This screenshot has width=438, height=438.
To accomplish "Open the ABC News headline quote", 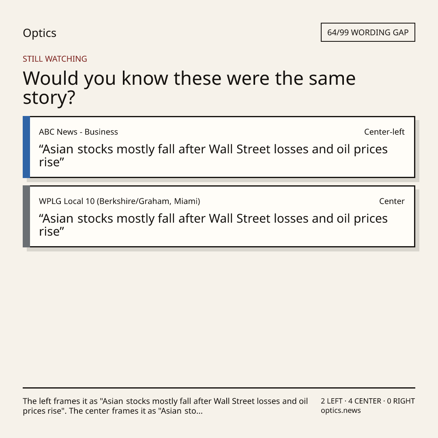I will click(213, 156).
